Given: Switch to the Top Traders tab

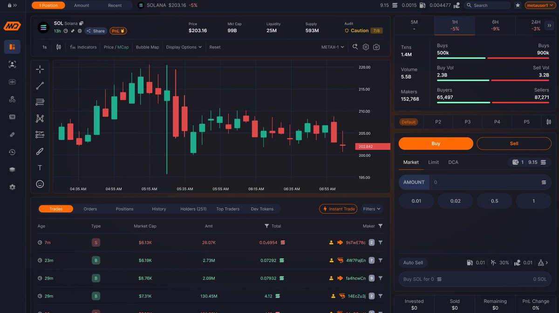Looking at the screenshot, I should pyautogui.click(x=227, y=209).
